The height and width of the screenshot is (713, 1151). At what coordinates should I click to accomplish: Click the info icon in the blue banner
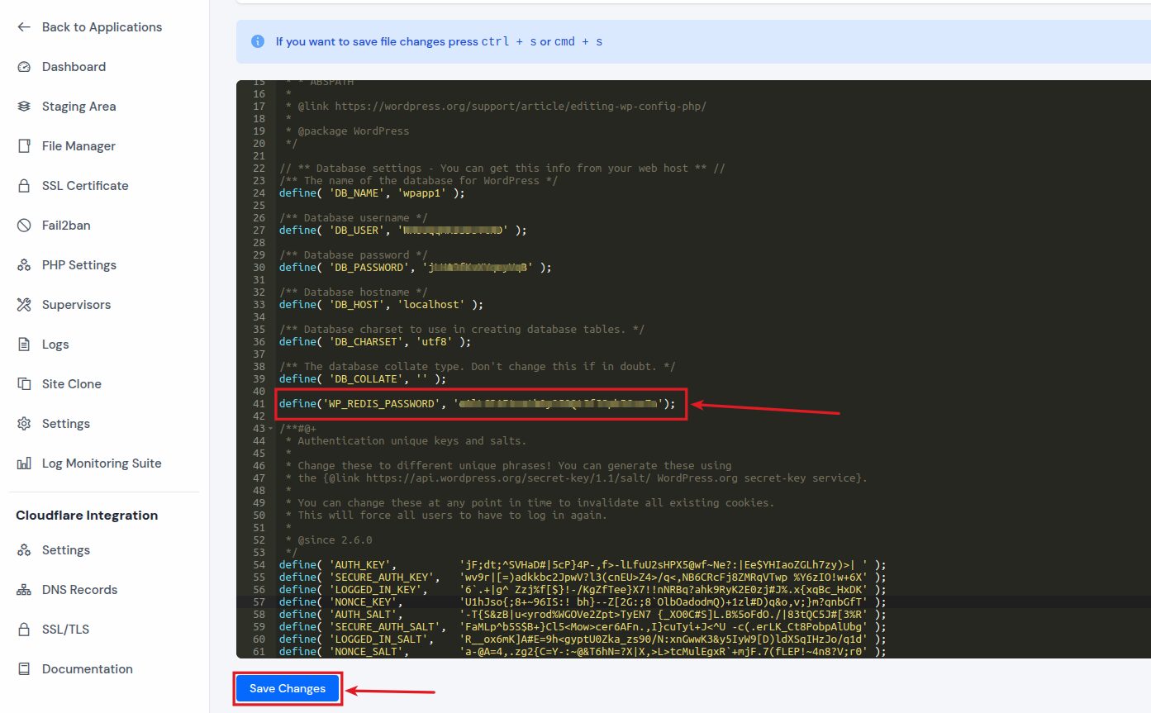tap(257, 40)
